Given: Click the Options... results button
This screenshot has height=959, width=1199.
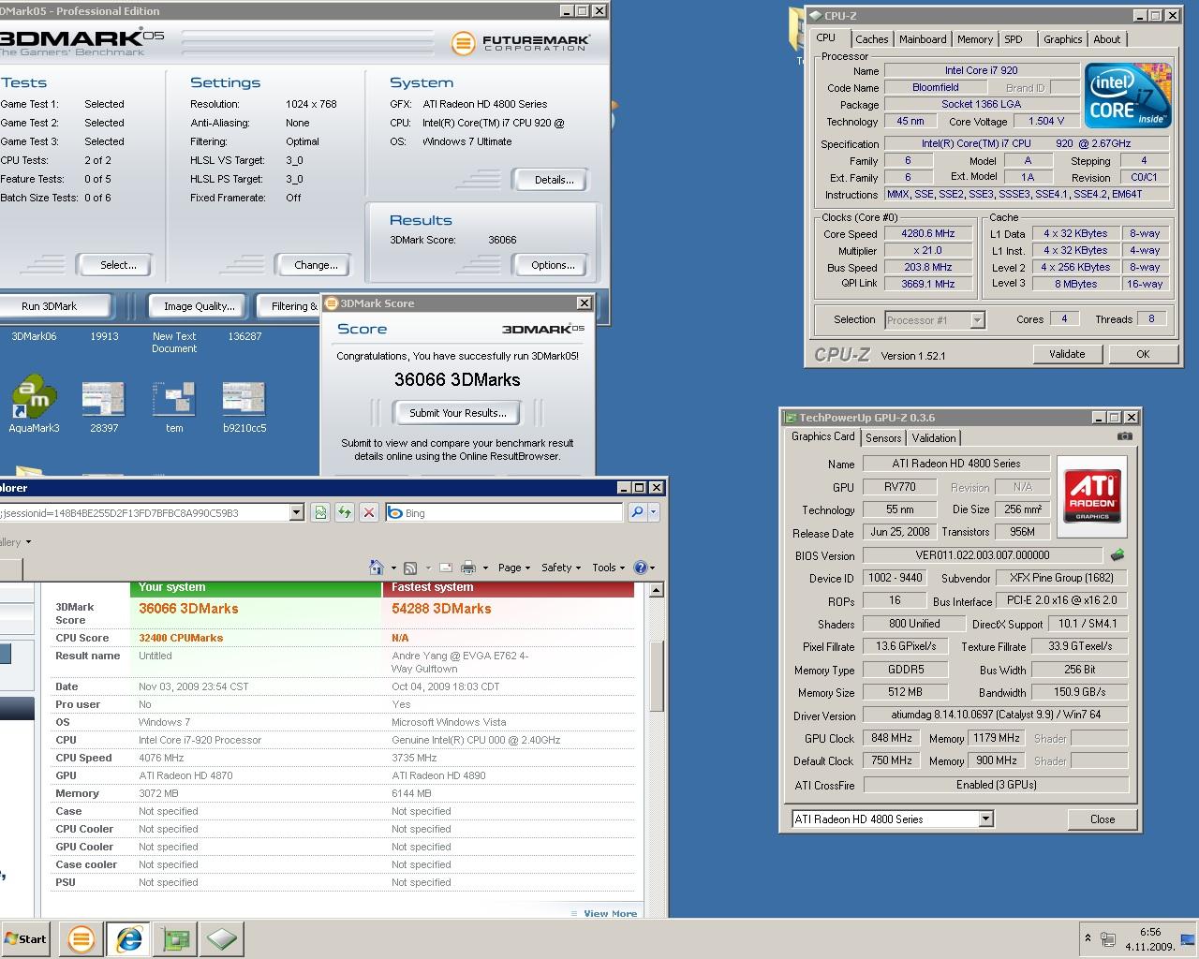Looking at the screenshot, I should (553, 266).
